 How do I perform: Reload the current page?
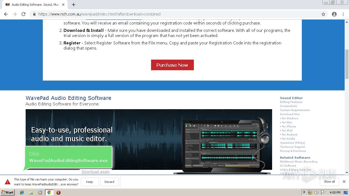[23, 14]
